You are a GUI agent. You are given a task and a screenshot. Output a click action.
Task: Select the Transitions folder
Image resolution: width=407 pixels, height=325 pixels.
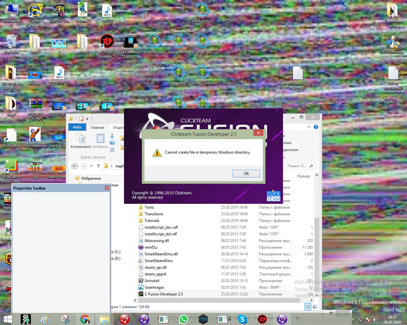pyautogui.click(x=154, y=214)
